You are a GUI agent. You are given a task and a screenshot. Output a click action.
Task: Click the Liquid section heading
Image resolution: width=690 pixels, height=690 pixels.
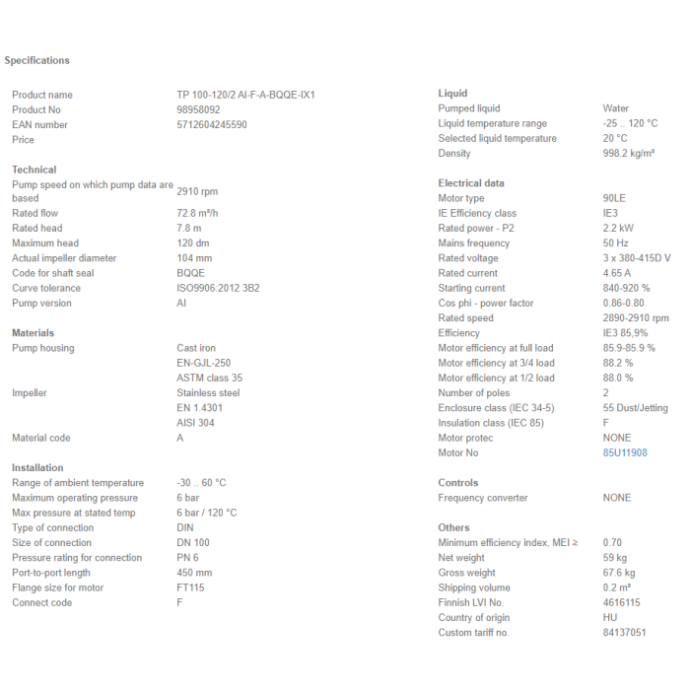[x=452, y=93]
